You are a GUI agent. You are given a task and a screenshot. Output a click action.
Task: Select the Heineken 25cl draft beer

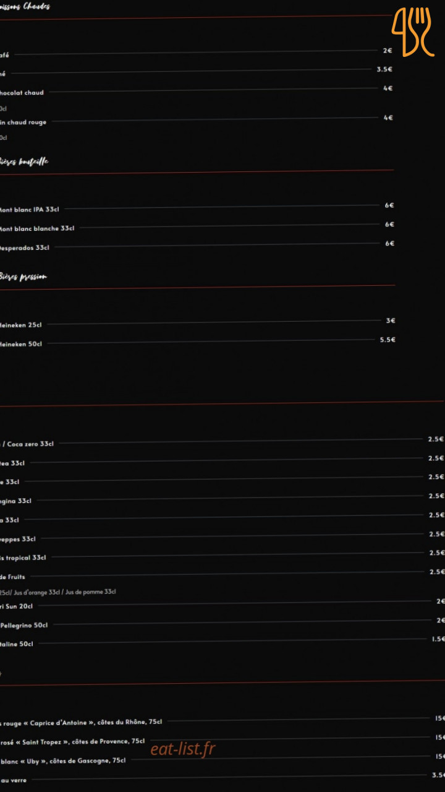click(20, 325)
